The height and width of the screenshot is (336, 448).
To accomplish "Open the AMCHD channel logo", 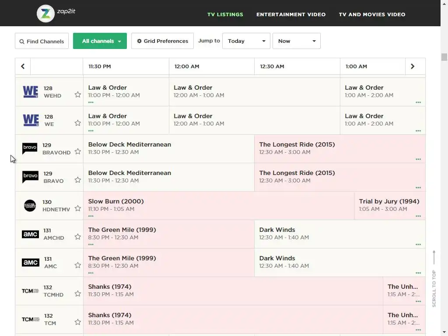I will tap(30, 234).
